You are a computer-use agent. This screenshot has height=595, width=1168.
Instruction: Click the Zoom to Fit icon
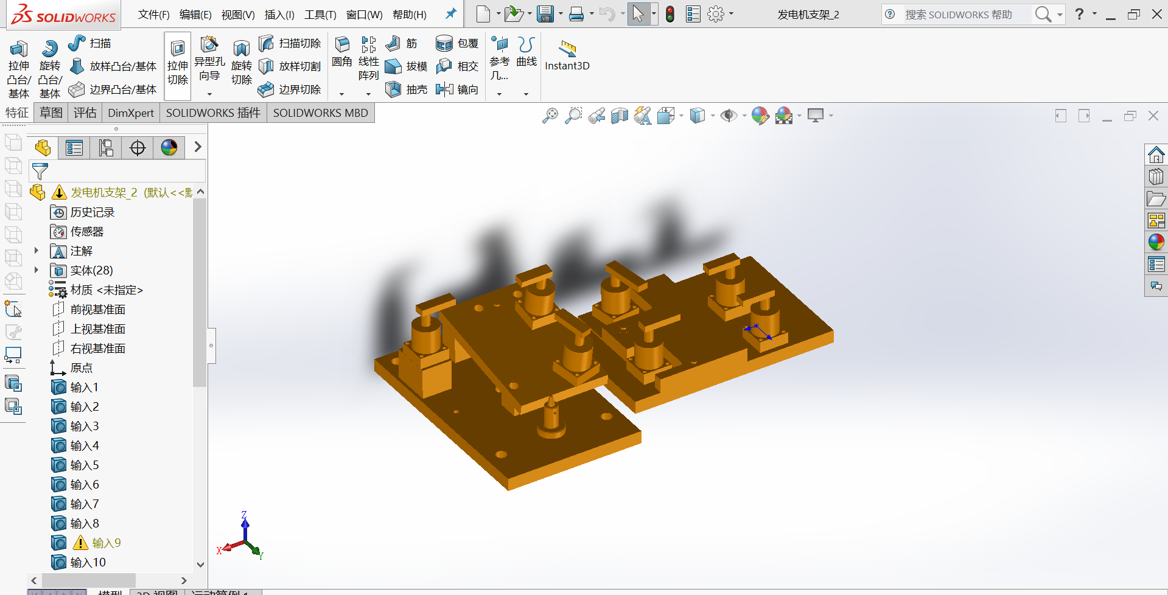pos(550,116)
